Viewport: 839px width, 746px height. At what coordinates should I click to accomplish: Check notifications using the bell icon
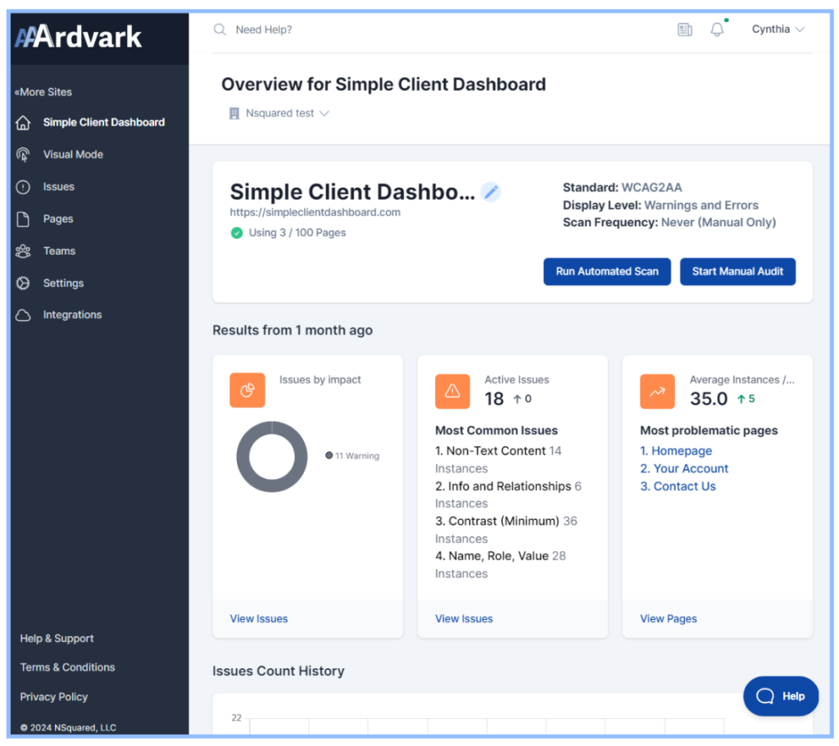point(716,29)
